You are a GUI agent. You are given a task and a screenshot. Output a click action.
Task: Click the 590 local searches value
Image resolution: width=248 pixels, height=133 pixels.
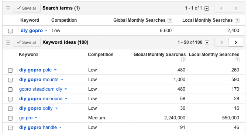(x=235, y=80)
